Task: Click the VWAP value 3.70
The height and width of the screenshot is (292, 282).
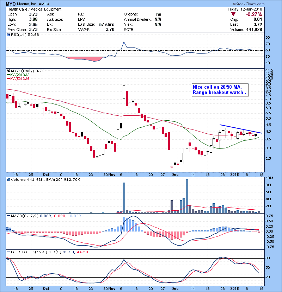Action: pyautogui.click(x=110, y=30)
